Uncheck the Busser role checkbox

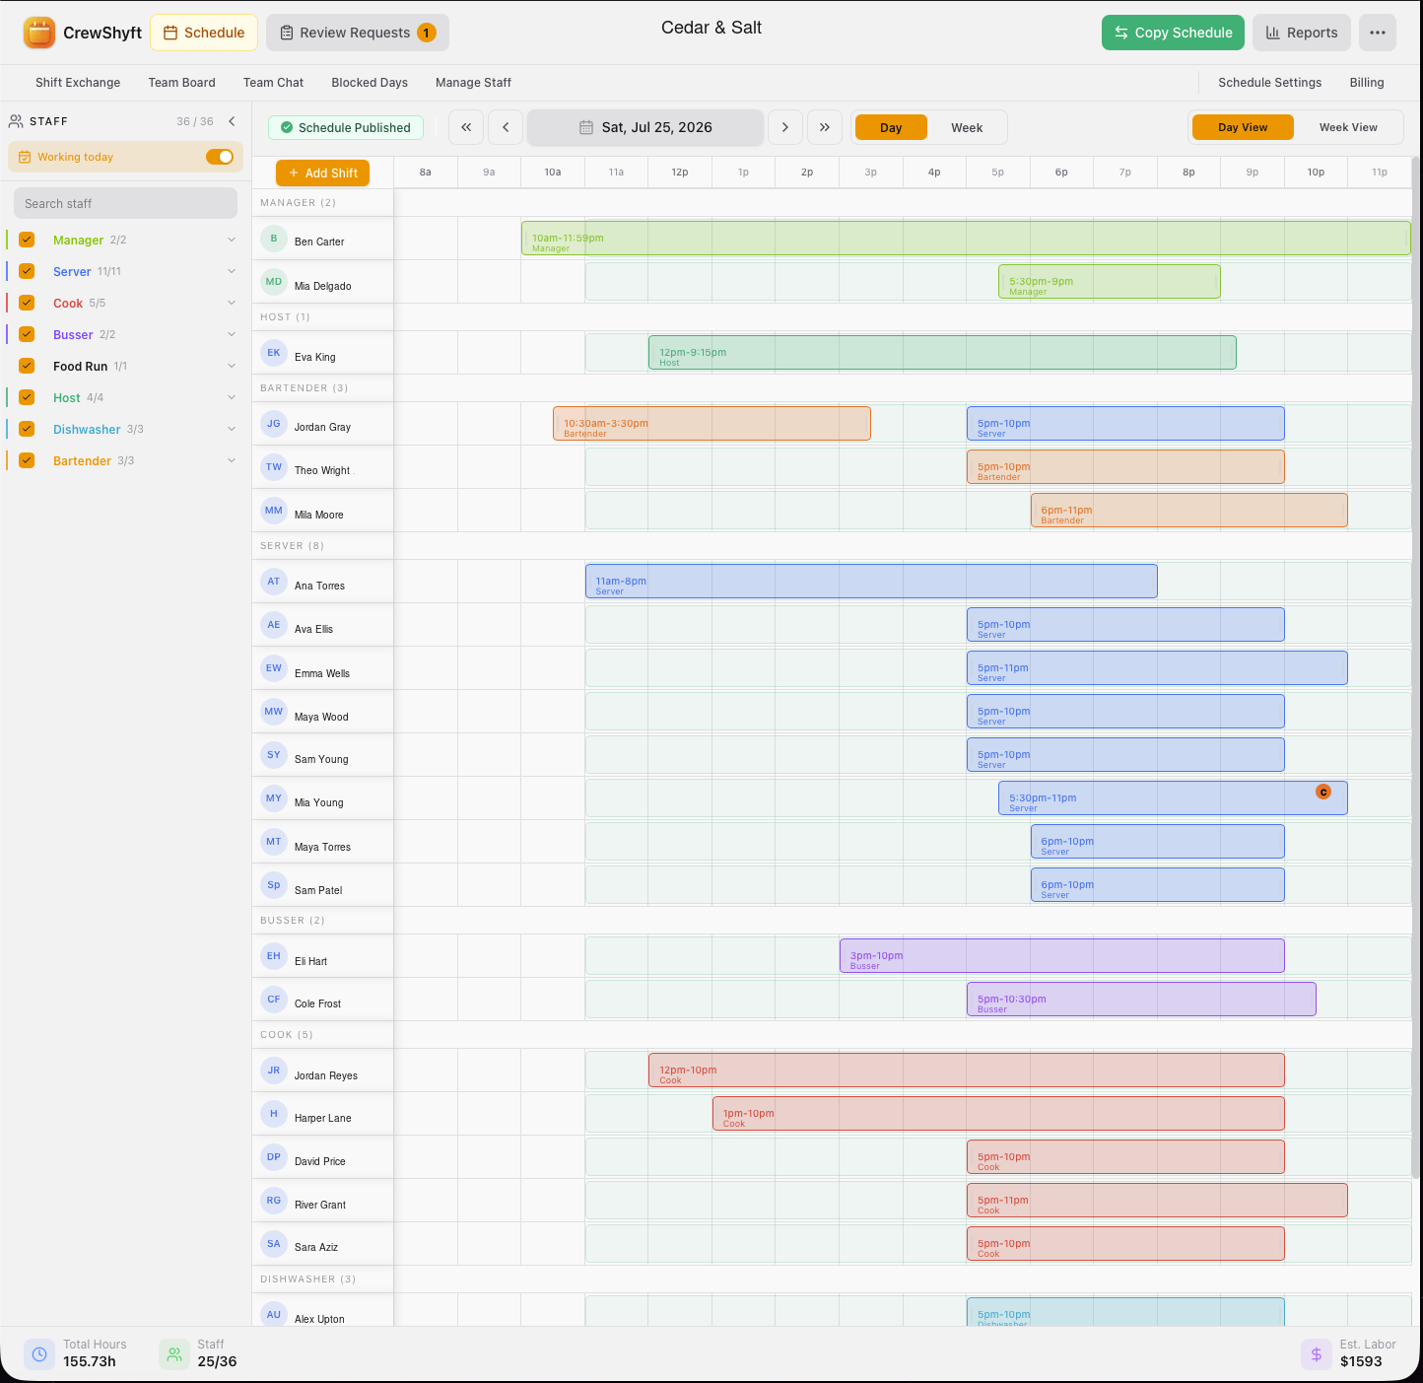point(27,334)
